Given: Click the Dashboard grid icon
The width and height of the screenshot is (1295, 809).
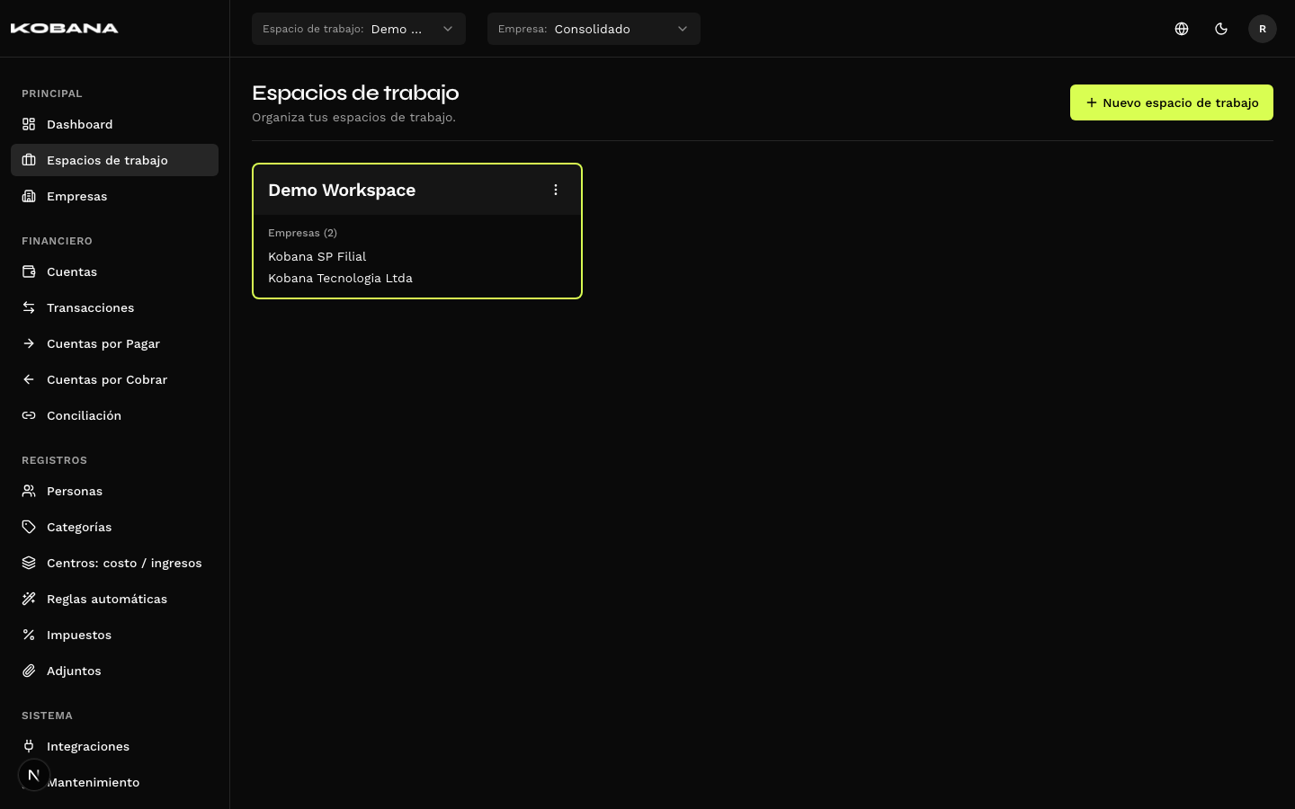Looking at the screenshot, I should pyautogui.click(x=29, y=124).
